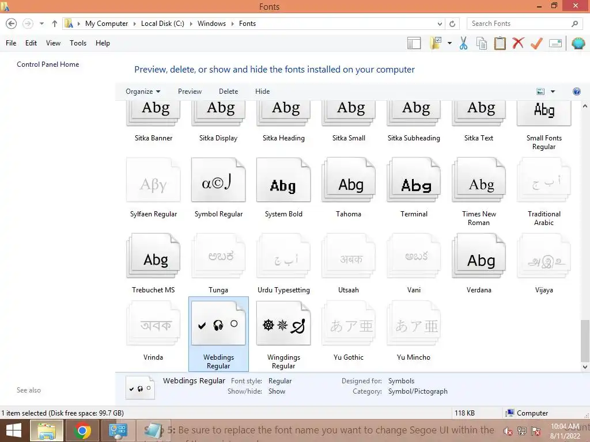Open Control Panel taskbar icon
This screenshot has height=442, width=590.
point(118,430)
